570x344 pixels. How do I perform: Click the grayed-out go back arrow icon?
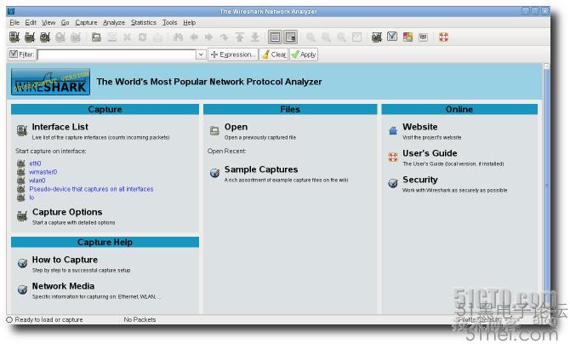(x=194, y=37)
